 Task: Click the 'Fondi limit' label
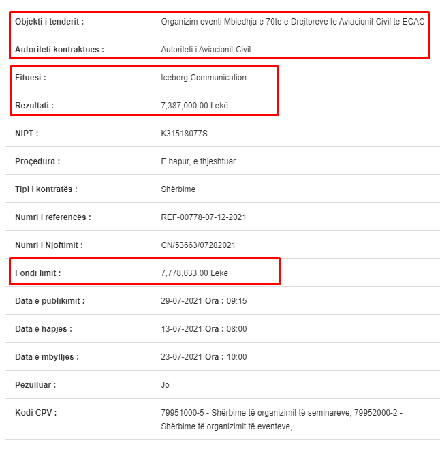[37, 273]
